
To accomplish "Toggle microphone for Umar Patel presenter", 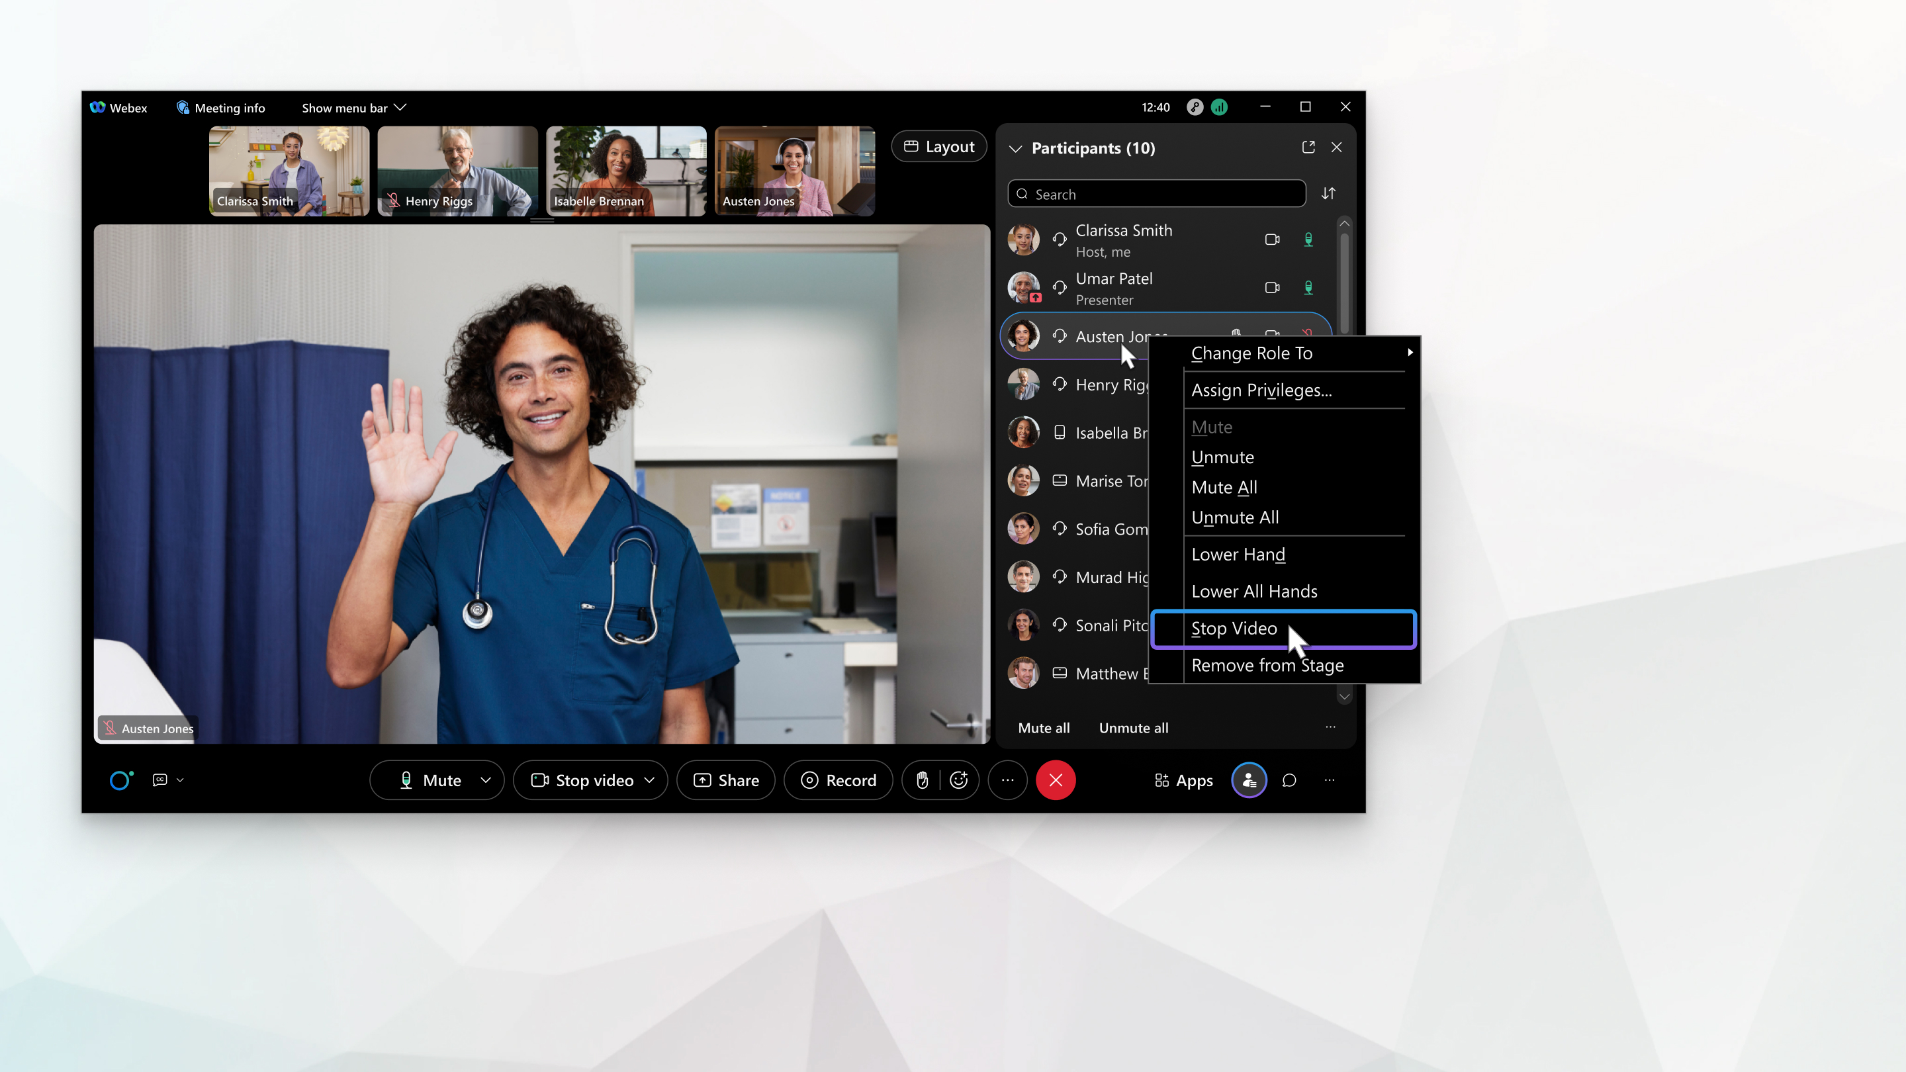I will pyautogui.click(x=1308, y=287).
